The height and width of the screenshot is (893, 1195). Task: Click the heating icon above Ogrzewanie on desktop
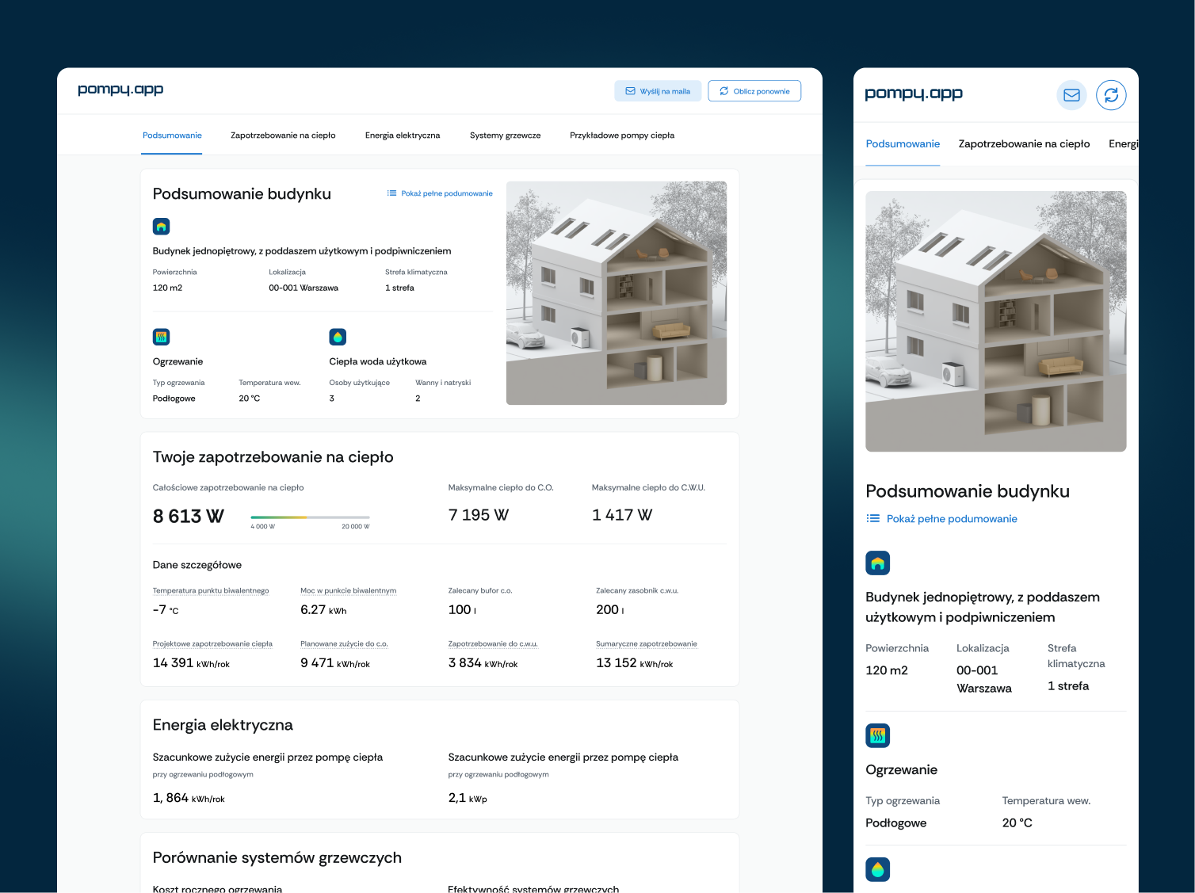click(162, 337)
